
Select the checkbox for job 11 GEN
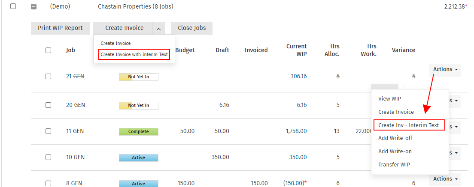48,131
